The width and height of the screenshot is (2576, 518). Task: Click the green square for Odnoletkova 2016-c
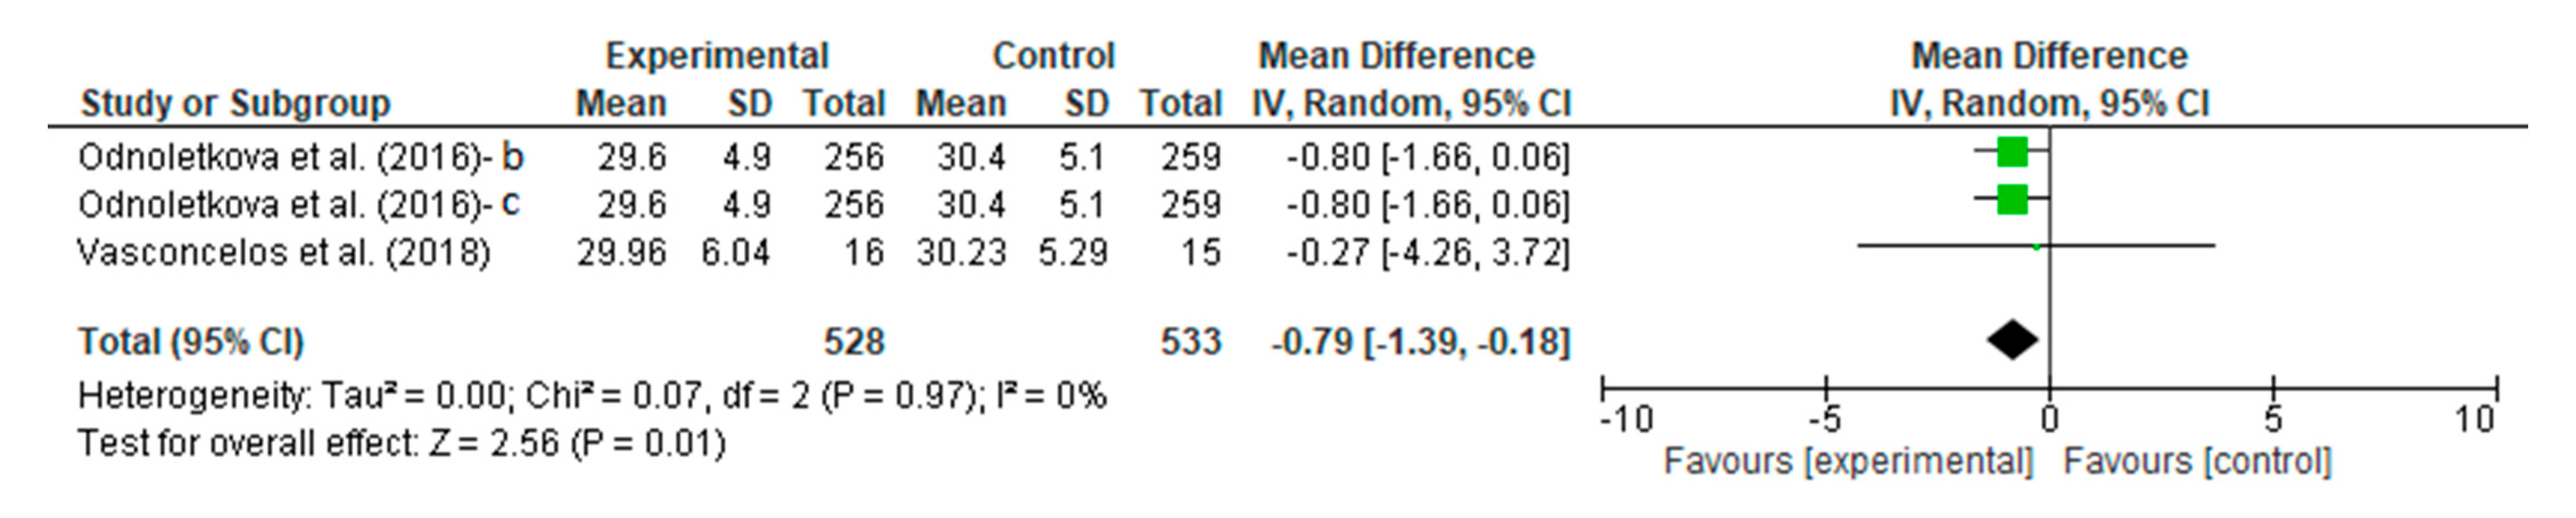(2012, 200)
